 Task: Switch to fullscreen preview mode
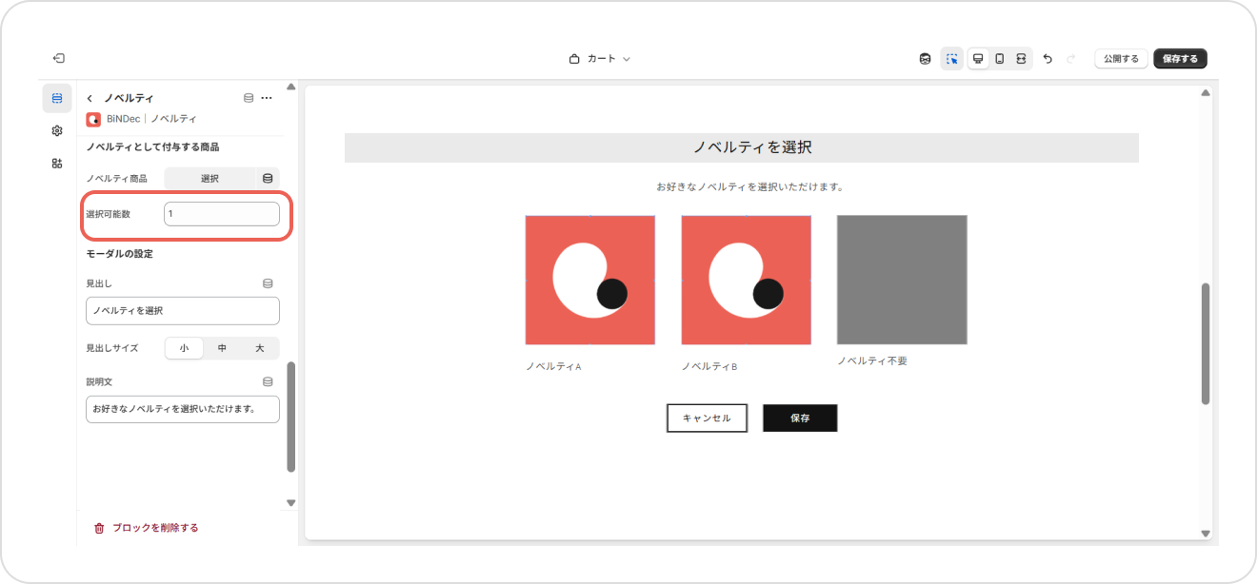(1021, 59)
